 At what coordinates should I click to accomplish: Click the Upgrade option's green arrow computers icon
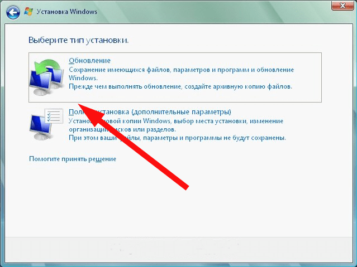click(46, 77)
